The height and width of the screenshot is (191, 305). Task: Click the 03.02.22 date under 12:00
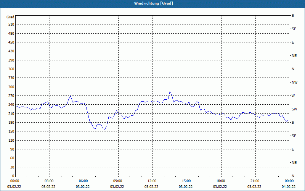(151, 187)
